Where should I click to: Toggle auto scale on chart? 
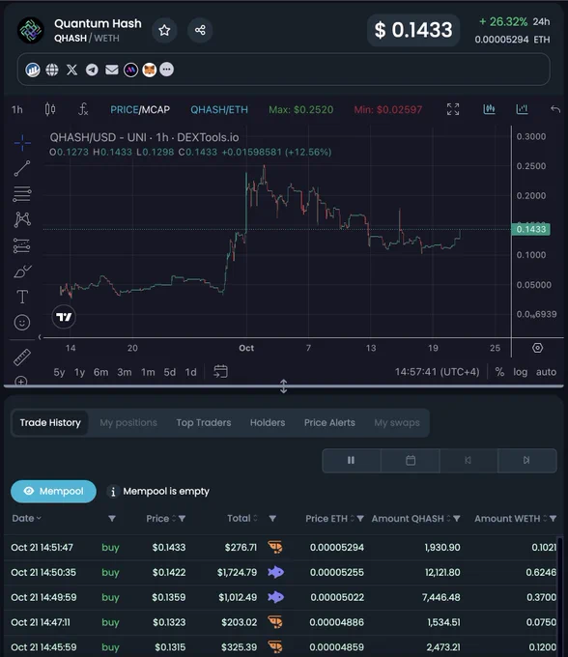[546, 372]
